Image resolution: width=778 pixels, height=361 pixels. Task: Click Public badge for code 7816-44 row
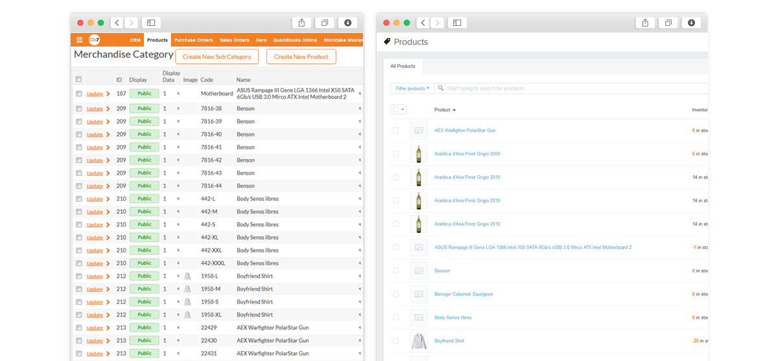pyautogui.click(x=145, y=186)
